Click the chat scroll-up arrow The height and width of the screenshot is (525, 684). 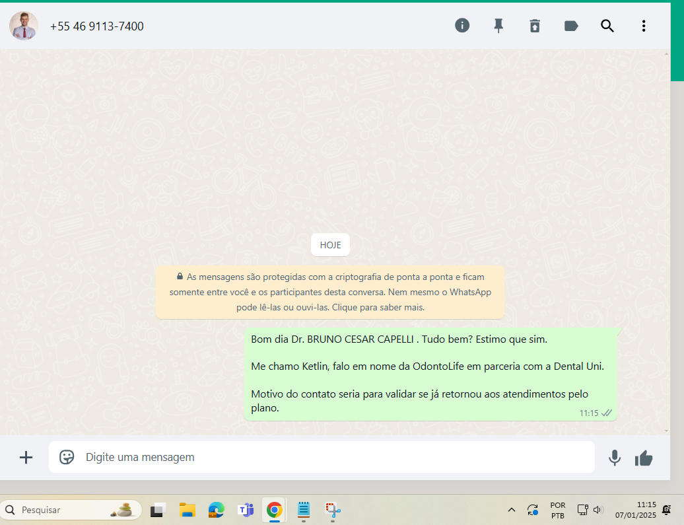(x=666, y=53)
